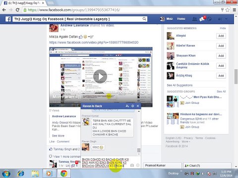See All suggested groups
This screenshot has width=238, height=178.
point(221,91)
